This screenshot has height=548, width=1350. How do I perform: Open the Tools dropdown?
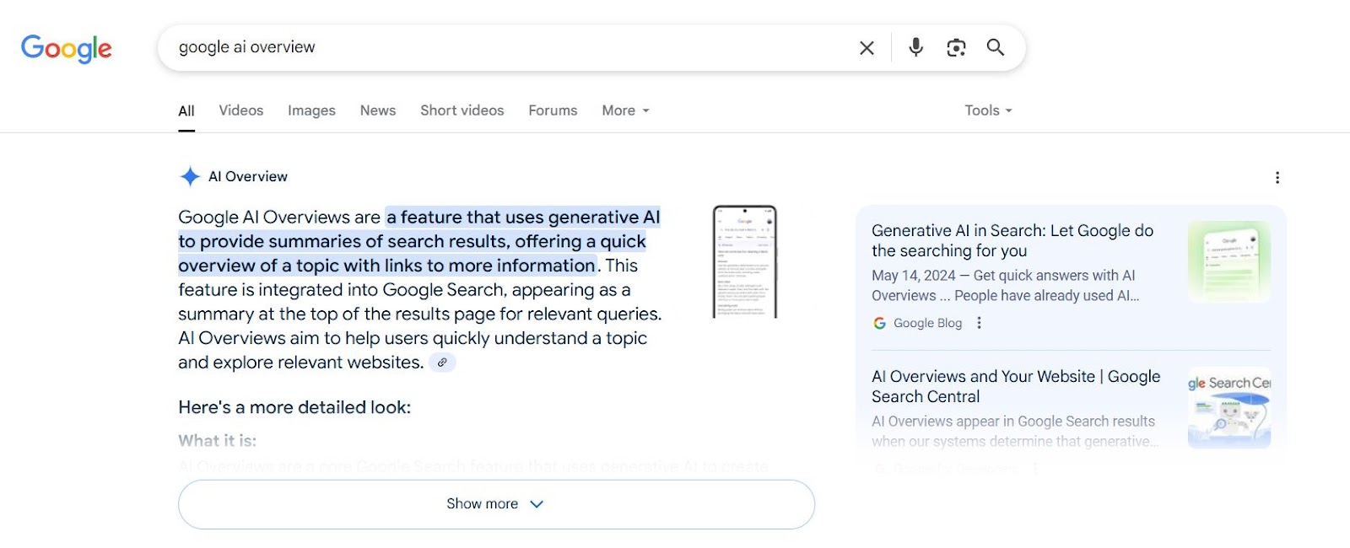988,110
